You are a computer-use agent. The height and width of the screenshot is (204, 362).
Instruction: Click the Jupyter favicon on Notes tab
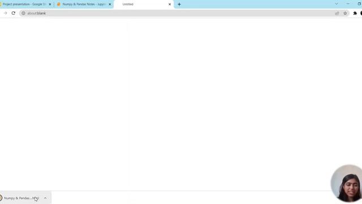click(x=59, y=4)
